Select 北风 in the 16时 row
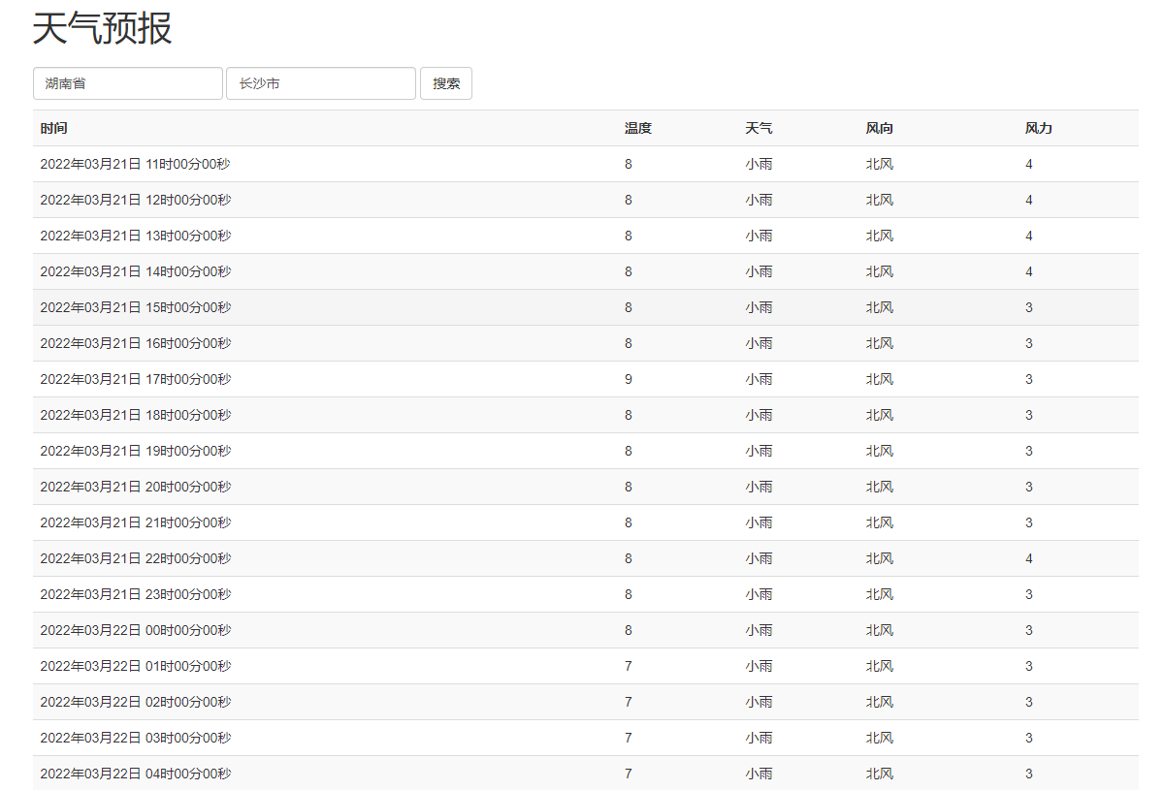The image size is (1165, 790). 880,343
